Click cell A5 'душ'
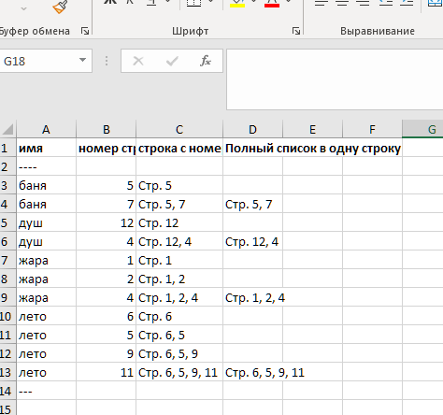The height and width of the screenshot is (415, 443). 46,222
